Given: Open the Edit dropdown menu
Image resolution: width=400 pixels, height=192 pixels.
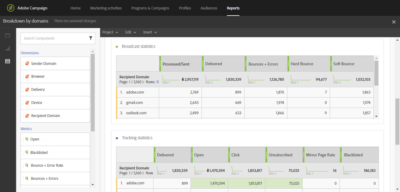Looking at the screenshot, I should point(131,32).
